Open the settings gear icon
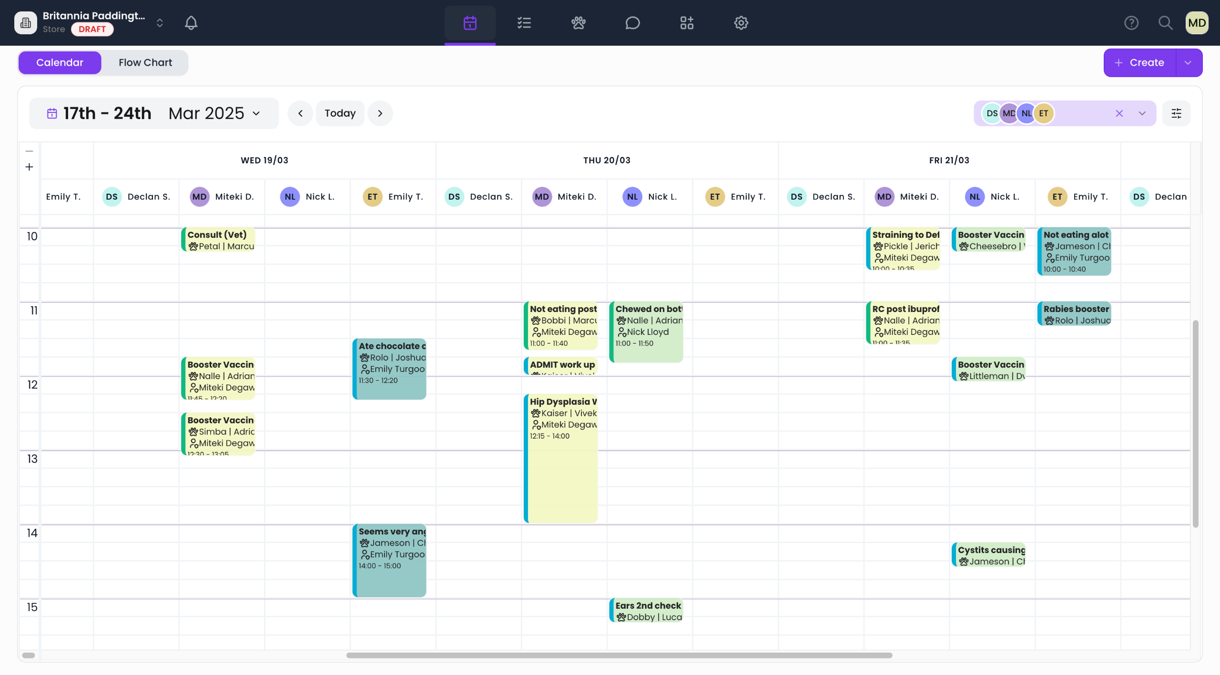This screenshot has width=1220, height=675. click(741, 23)
